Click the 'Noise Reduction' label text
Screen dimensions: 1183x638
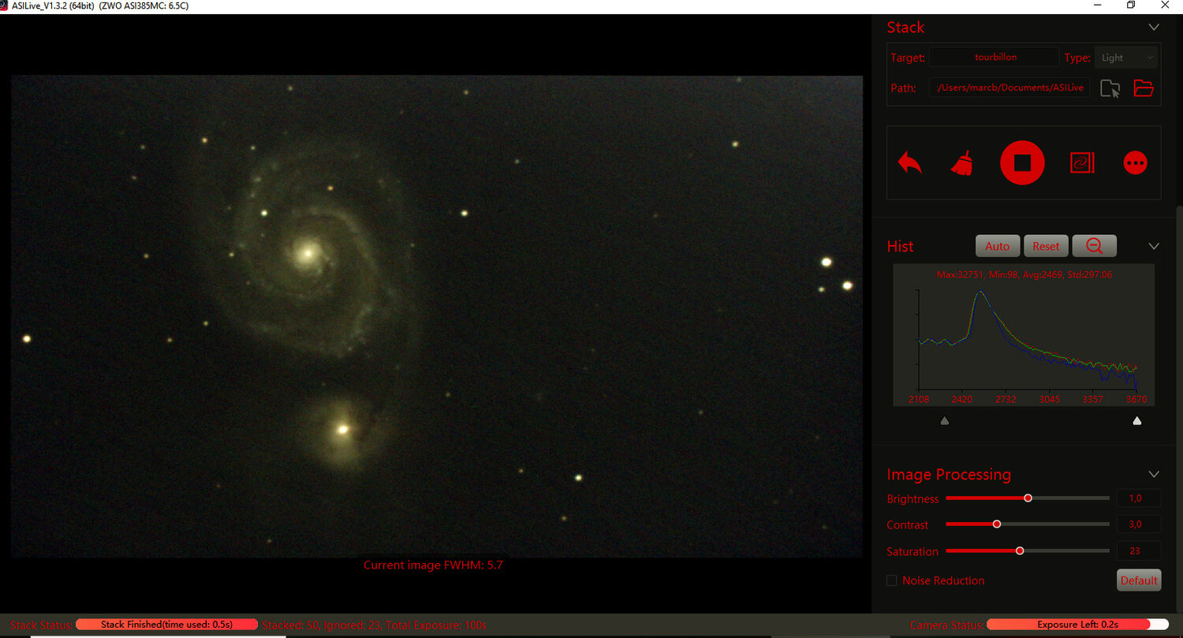click(x=943, y=580)
